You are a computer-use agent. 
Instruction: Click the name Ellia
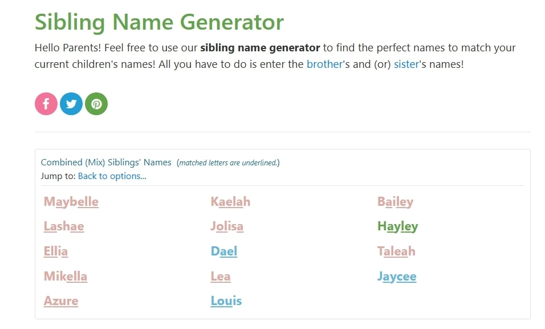pyautogui.click(x=56, y=251)
